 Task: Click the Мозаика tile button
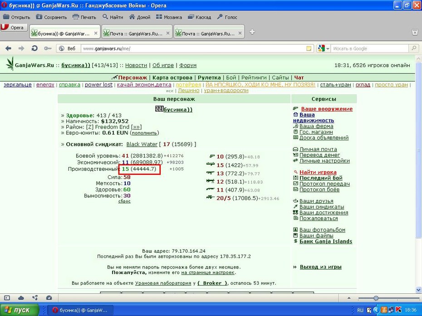169,17
